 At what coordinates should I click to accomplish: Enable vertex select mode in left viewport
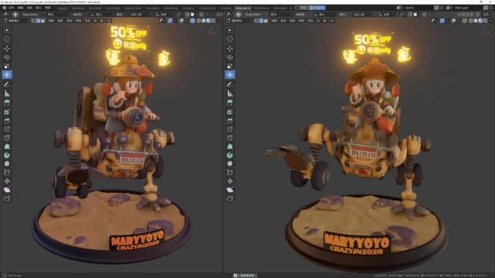point(34,21)
